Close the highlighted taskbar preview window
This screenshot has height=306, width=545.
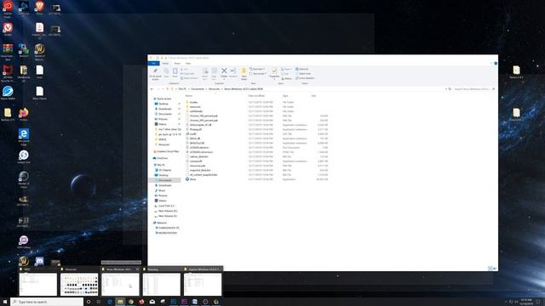click(137, 269)
